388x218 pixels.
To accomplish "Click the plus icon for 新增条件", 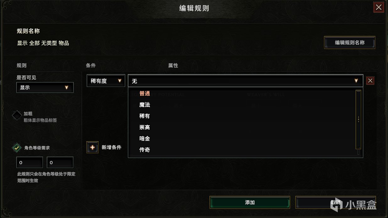I will [x=92, y=147].
